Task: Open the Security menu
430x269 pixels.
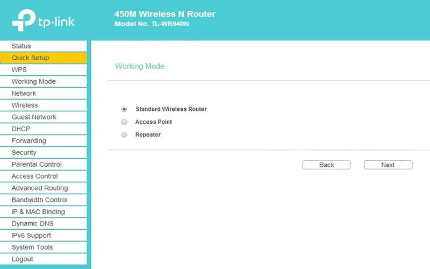Action: click(x=44, y=152)
